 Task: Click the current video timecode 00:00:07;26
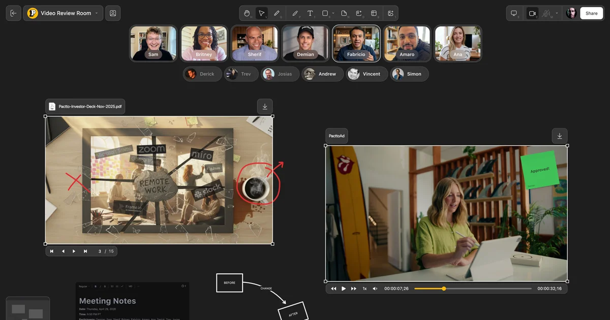(396, 289)
